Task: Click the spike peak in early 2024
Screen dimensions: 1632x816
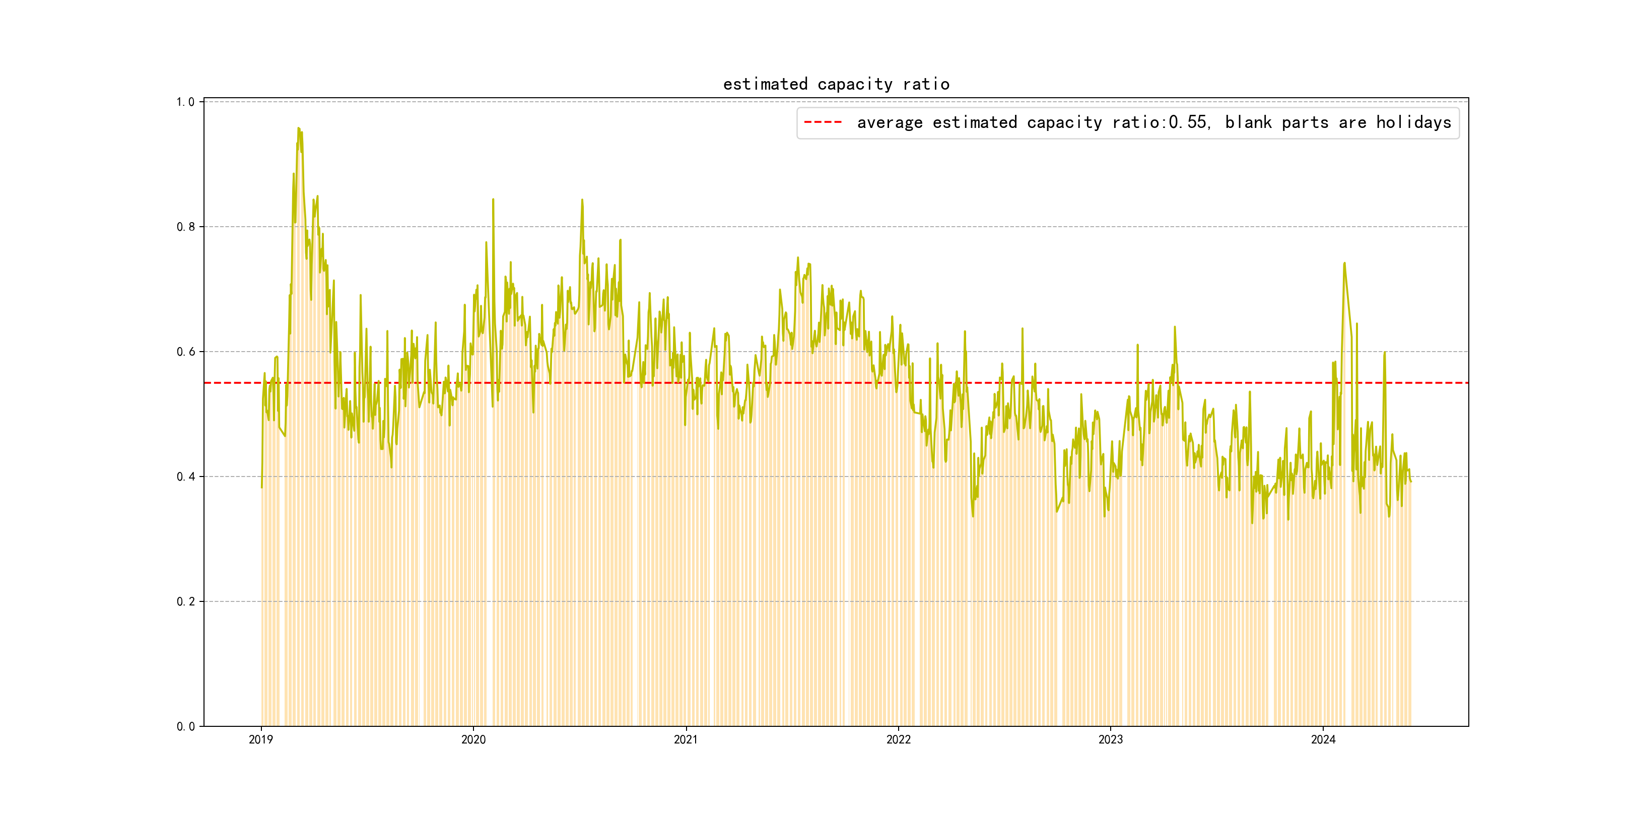Action: click(x=1344, y=263)
